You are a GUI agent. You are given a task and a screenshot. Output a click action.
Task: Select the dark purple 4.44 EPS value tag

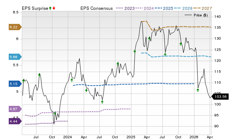pyautogui.click(x=15, y=121)
